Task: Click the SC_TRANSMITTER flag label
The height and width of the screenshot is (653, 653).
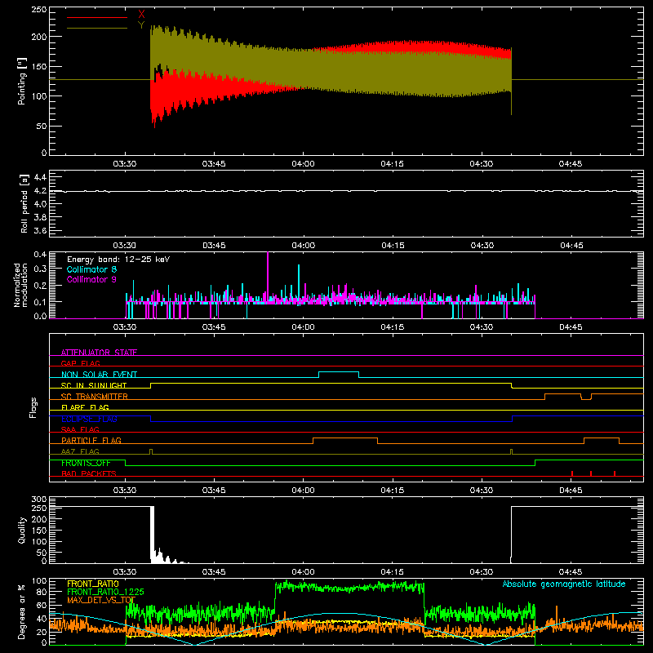Action: coord(95,397)
